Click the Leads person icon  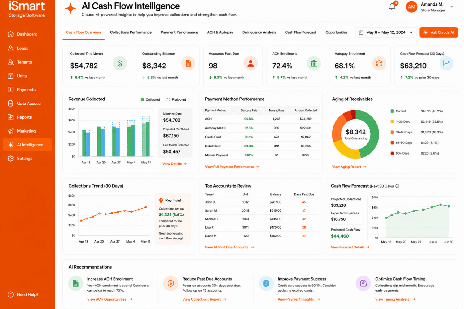[11, 48]
